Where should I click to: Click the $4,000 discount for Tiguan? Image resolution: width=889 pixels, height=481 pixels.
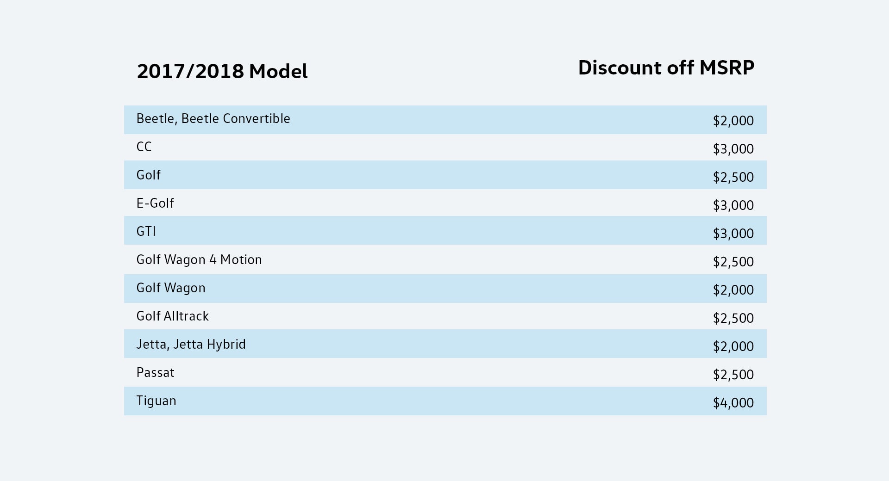733,403
